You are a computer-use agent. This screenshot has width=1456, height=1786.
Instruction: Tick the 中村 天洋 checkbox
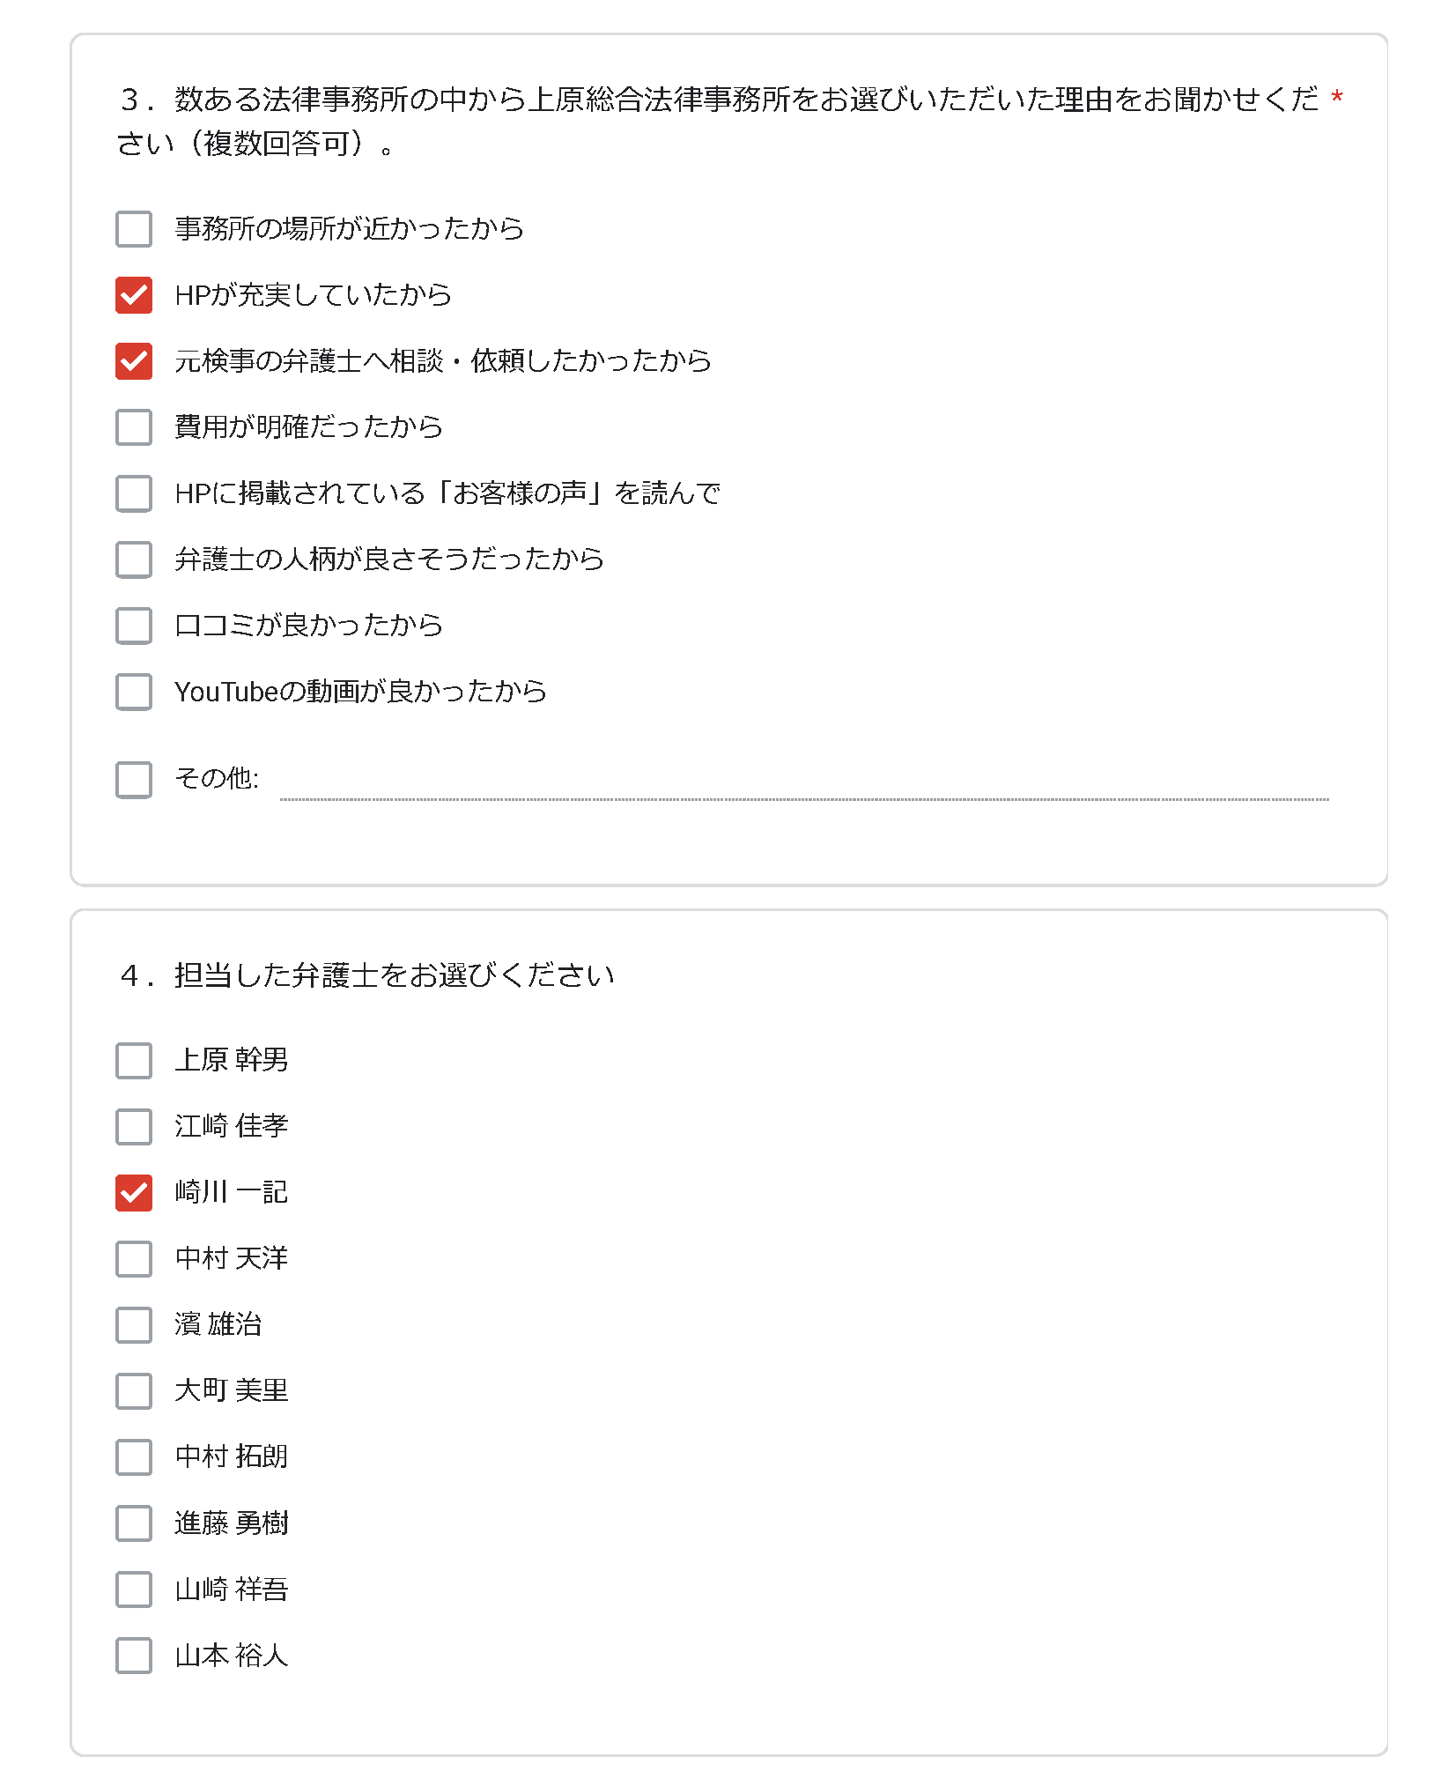[134, 1259]
